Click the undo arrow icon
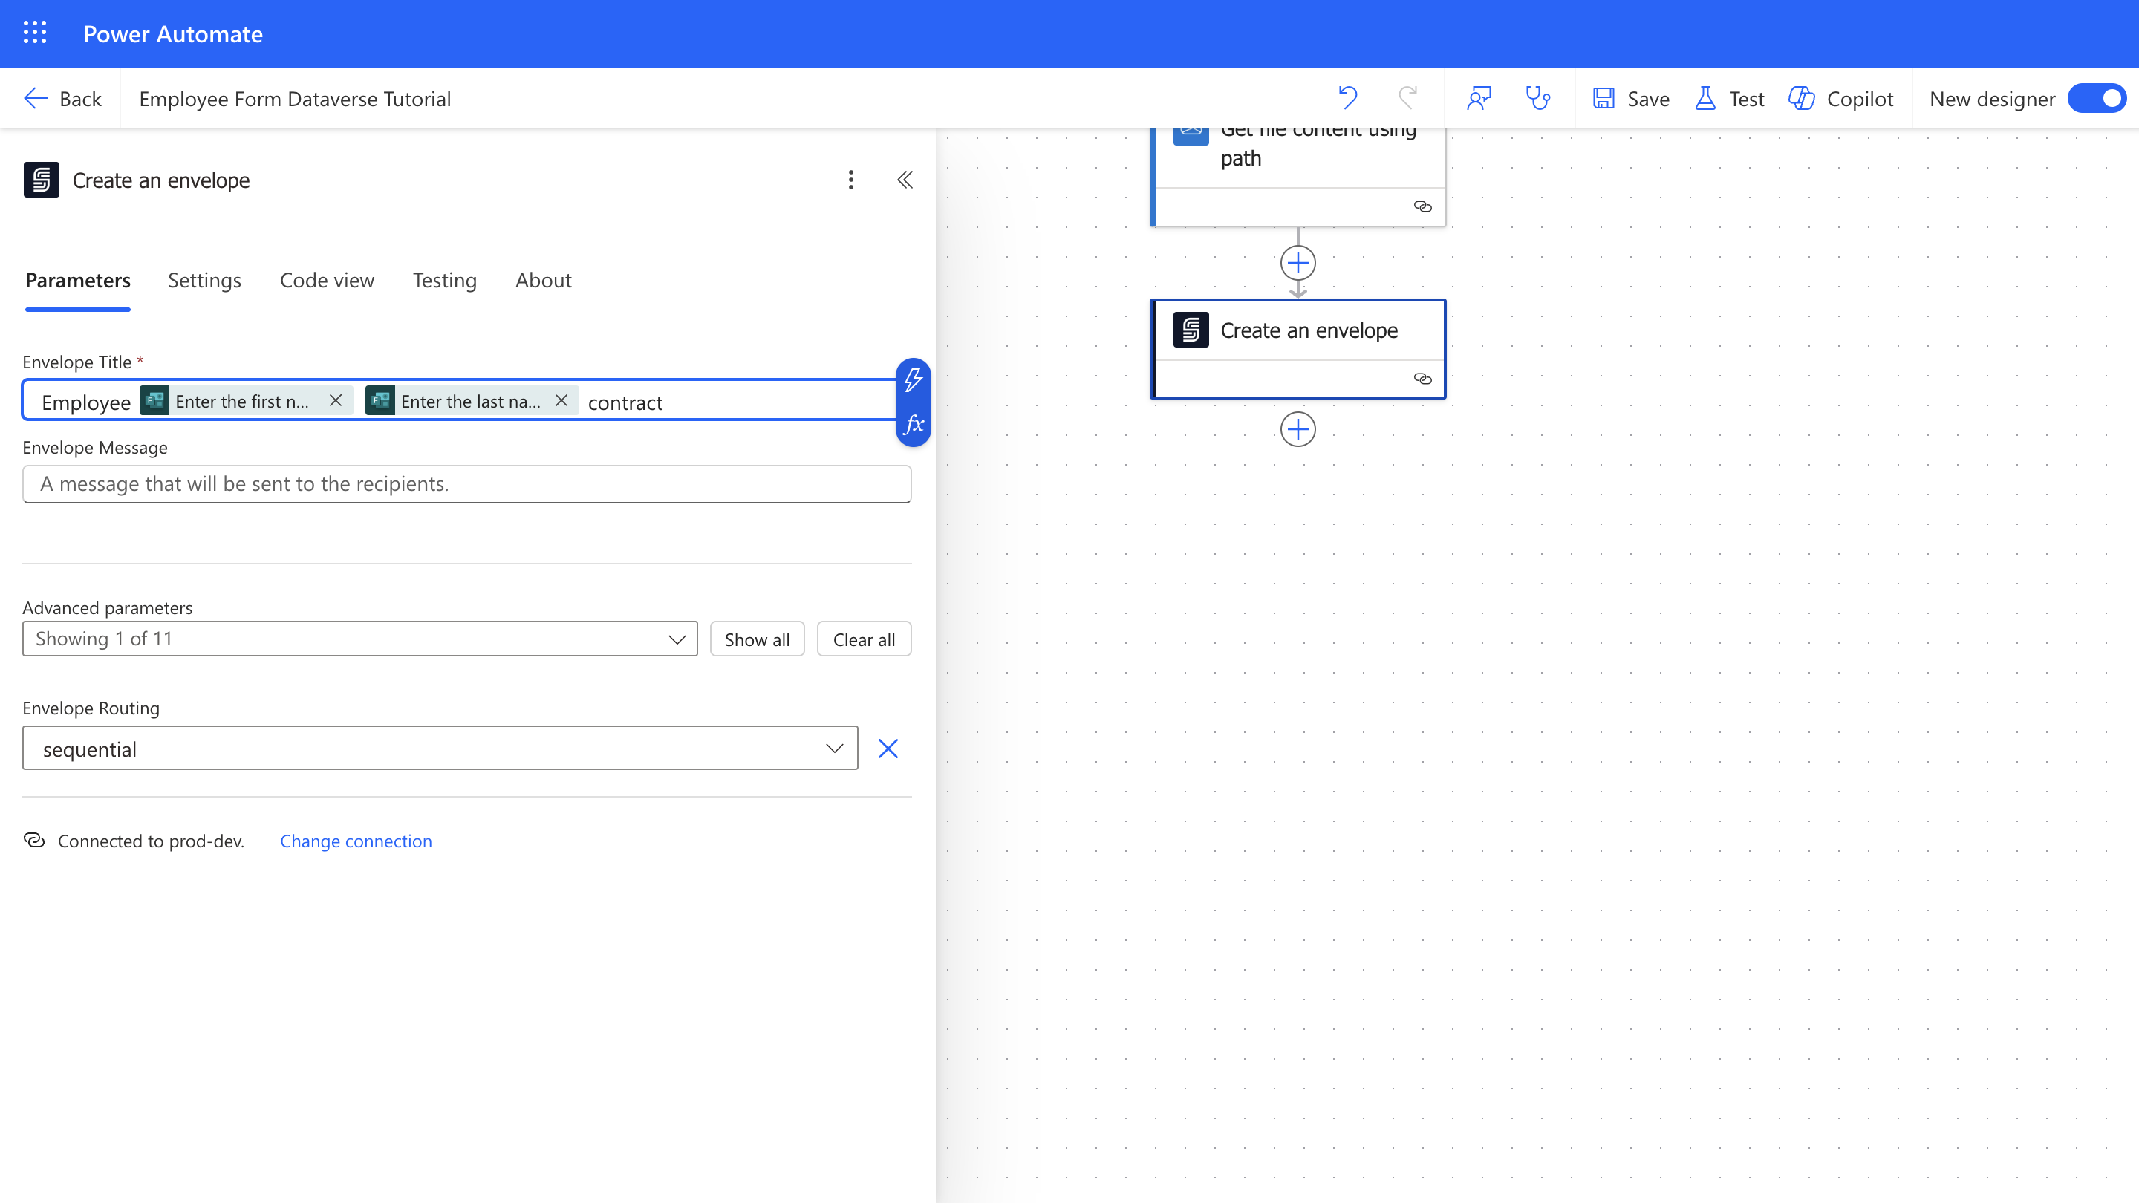Screen dimensions: 2139x1203 click(1348, 98)
